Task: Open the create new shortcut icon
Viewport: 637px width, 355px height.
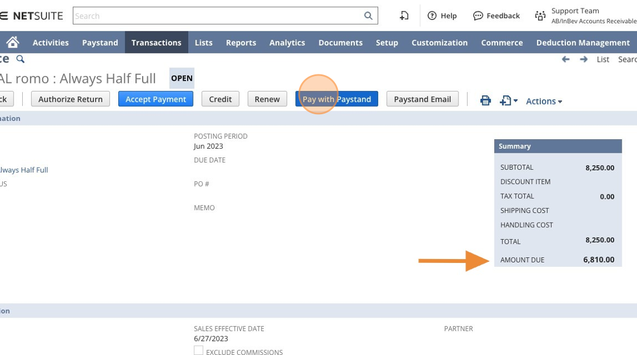Action: (x=404, y=16)
